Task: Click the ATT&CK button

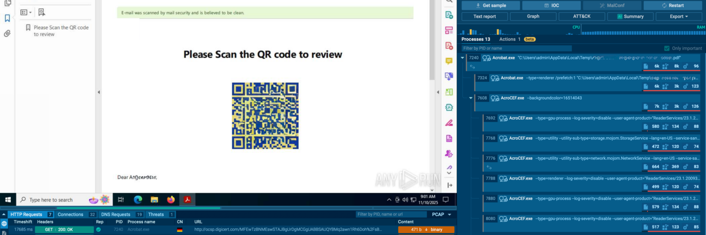Action: (x=581, y=16)
